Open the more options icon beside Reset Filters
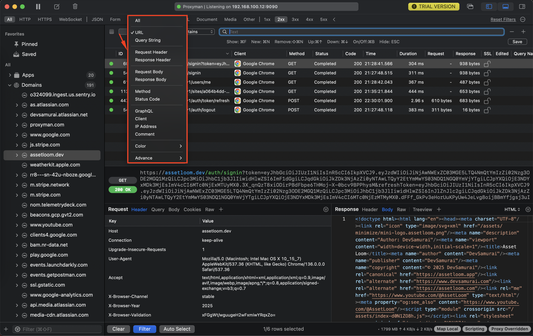533x336 pixels. pyautogui.click(x=523, y=19)
